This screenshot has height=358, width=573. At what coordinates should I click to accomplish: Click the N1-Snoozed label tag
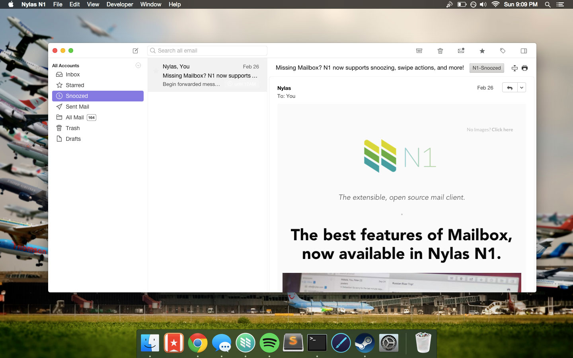tap(487, 68)
